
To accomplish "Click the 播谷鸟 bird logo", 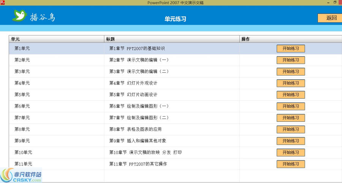I will (x=20, y=16).
